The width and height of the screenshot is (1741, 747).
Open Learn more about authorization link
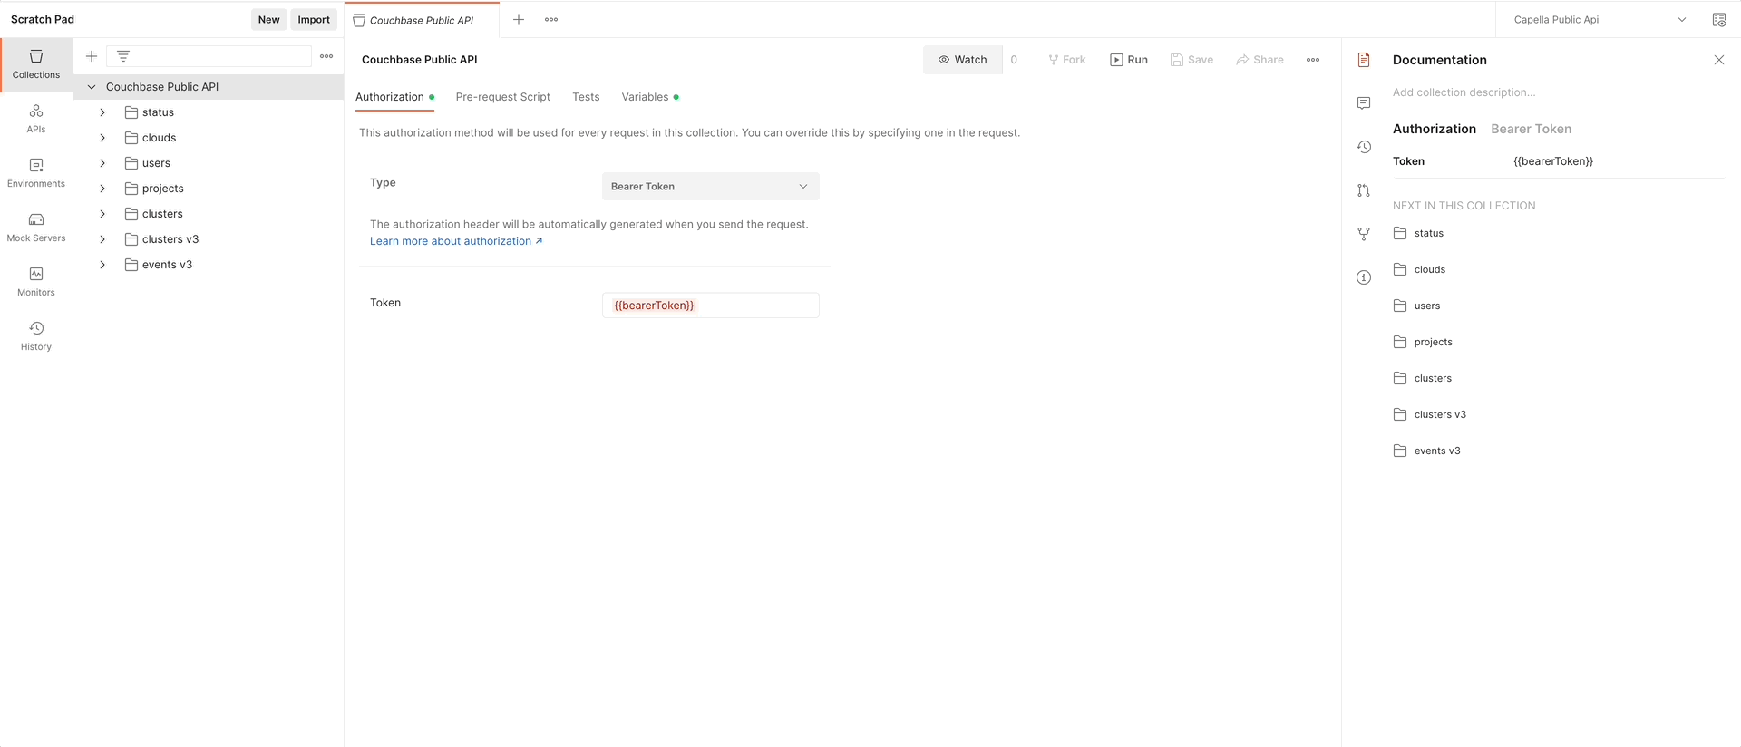tap(456, 241)
